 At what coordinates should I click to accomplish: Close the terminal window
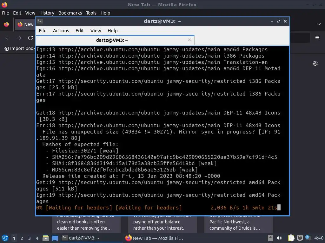285,21
